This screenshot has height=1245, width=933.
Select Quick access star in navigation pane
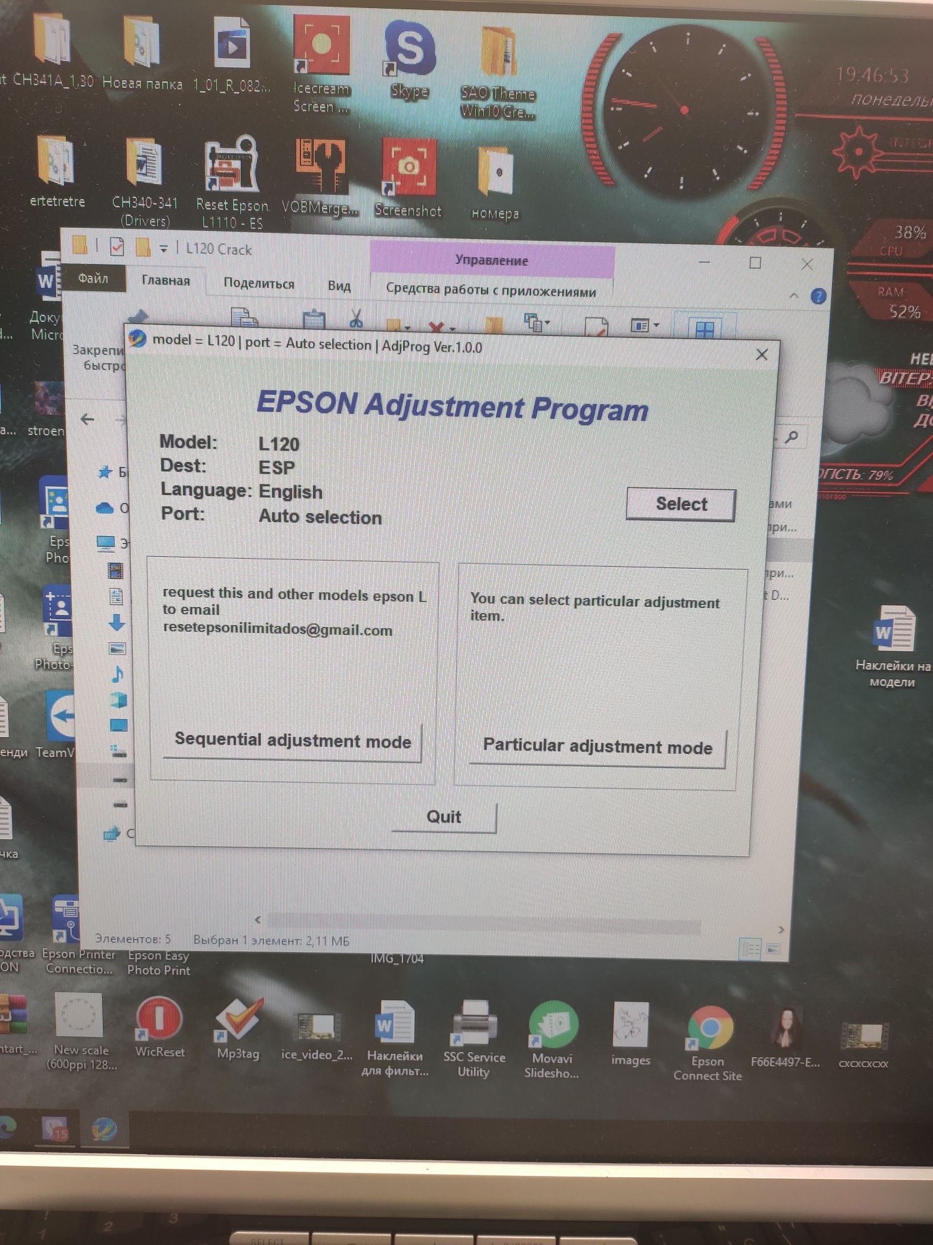tap(105, 472)
